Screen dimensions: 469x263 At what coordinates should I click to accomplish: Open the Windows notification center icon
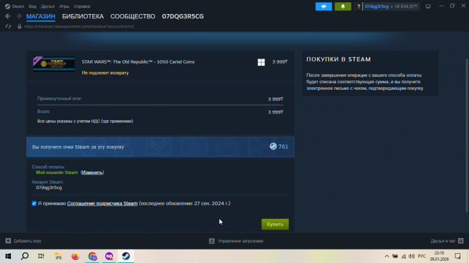(x=457, y=256)
